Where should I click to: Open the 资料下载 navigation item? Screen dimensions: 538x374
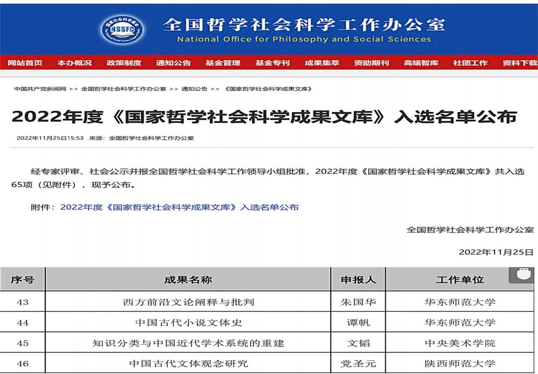(x=519, y=63)
